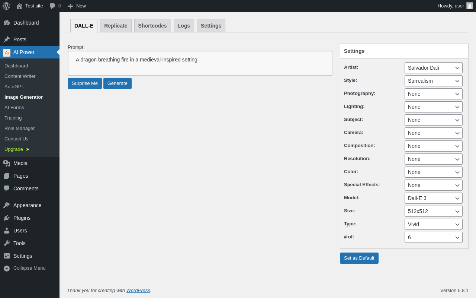476x298 pixels.
Task: Open the Artist dropdown
Action: [434, 68]
